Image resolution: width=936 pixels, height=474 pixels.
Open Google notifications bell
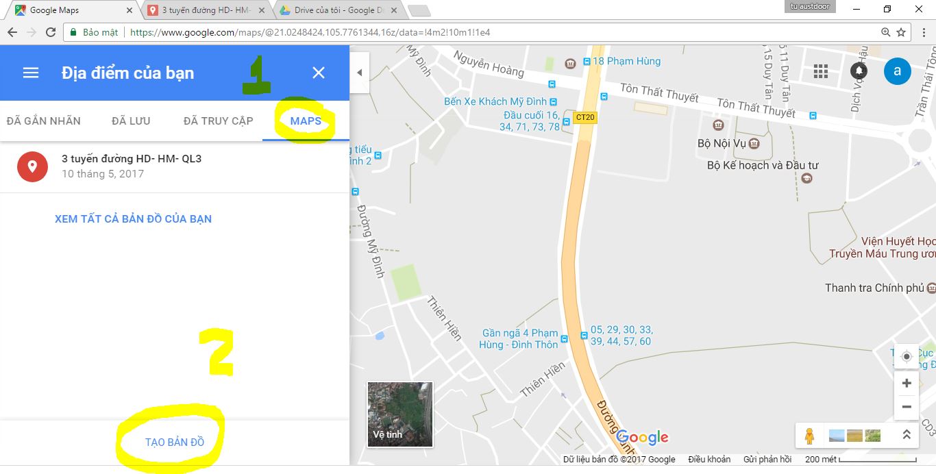tap(859, 71)
